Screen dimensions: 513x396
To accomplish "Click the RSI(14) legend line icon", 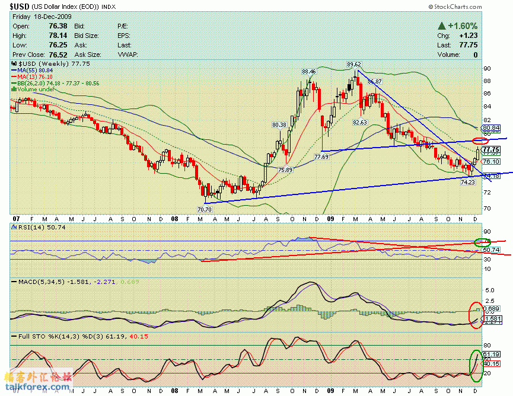I will 14,227.
